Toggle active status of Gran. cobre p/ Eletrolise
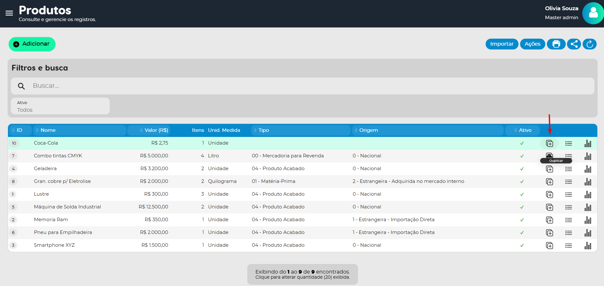This screenshot has height=286, width=604. (x=522, y=182)
